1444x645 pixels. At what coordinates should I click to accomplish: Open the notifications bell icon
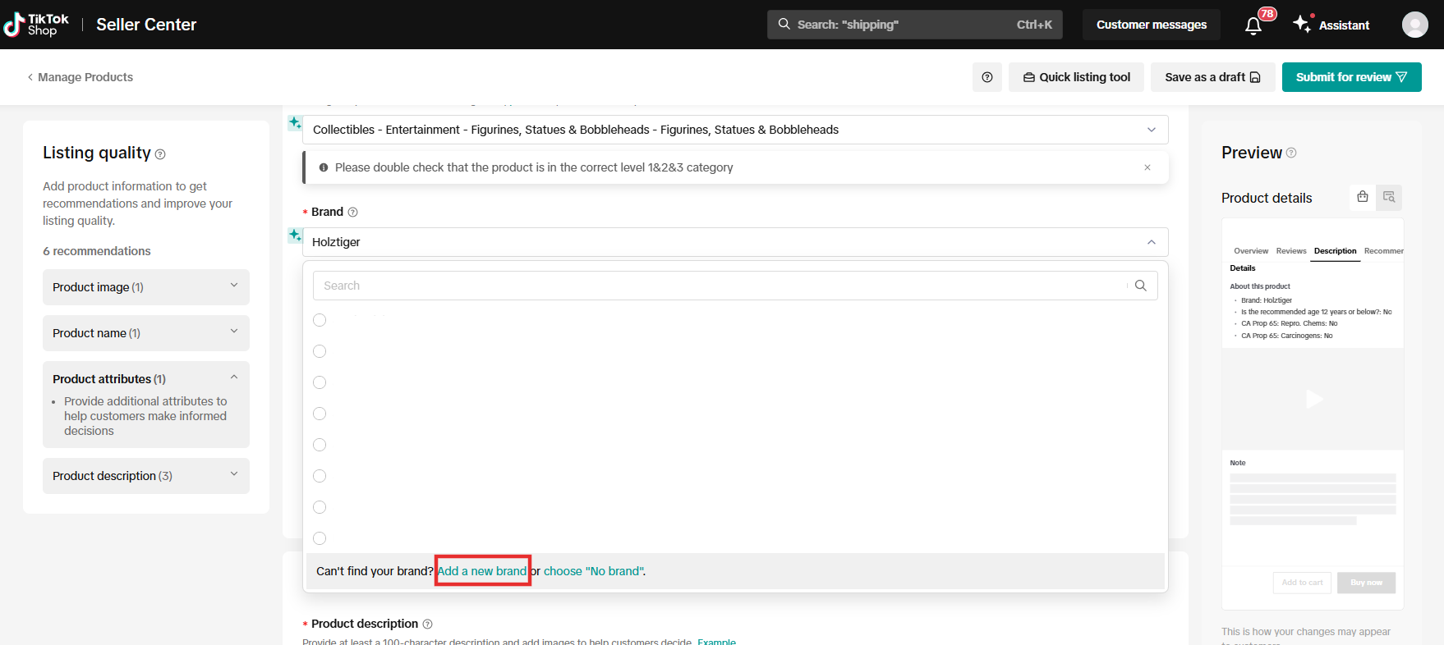(1253, 25)
